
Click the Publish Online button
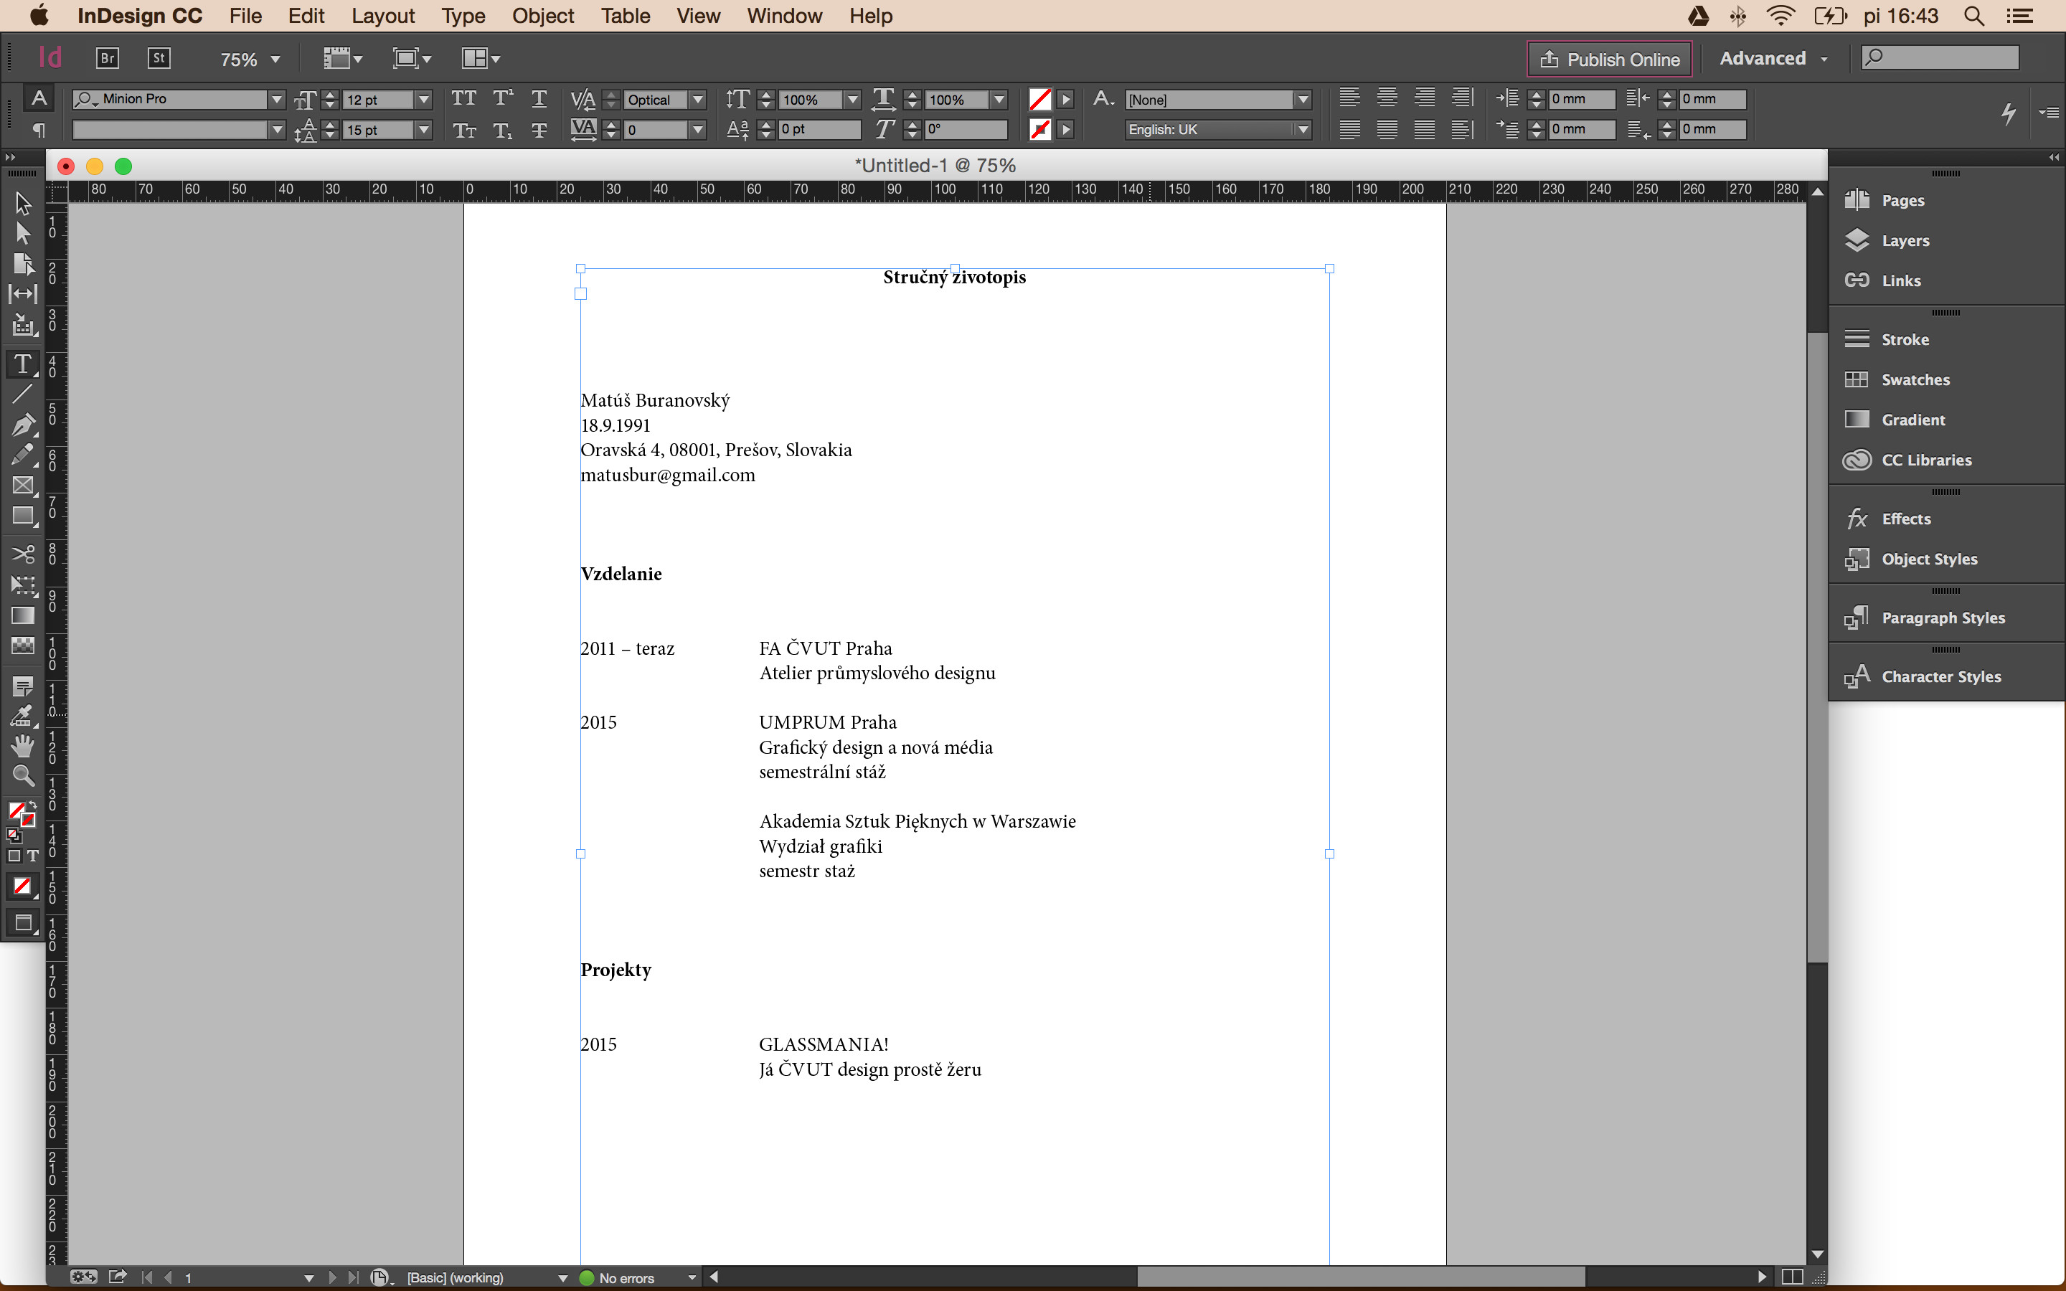coord(1609,59)
